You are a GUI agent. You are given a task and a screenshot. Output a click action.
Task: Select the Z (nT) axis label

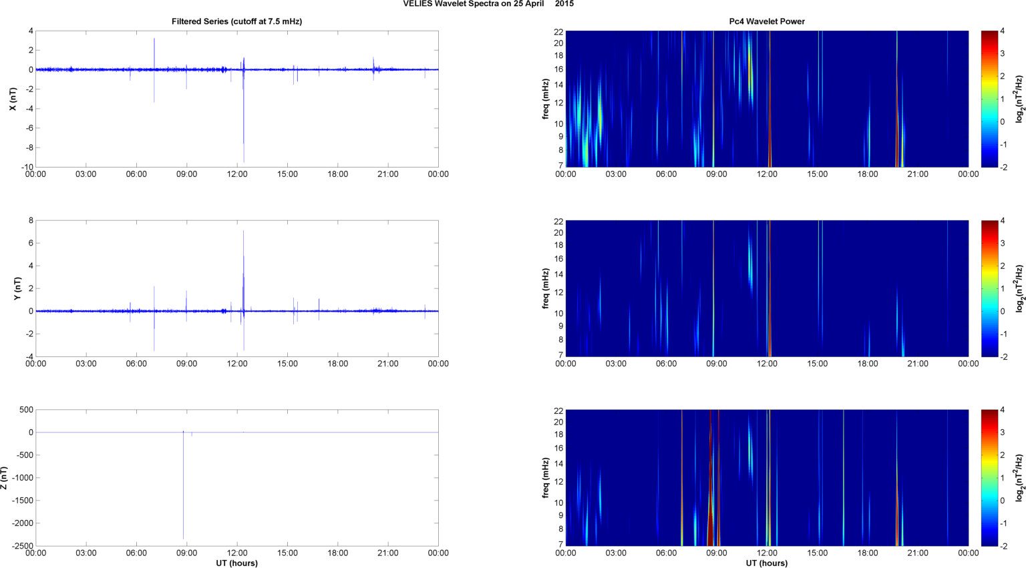pos(5,478)
